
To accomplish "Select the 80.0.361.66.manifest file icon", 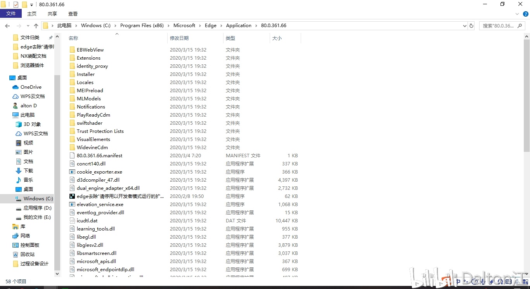I will coord(72,155).
